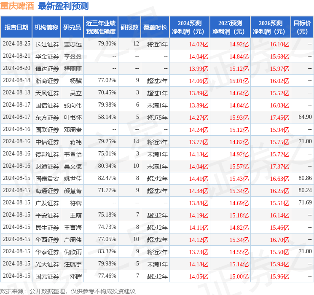The image size is (314, 295).
Task: Click the 近三年业绩预测准确度 column header
Action: coord(101,27)
